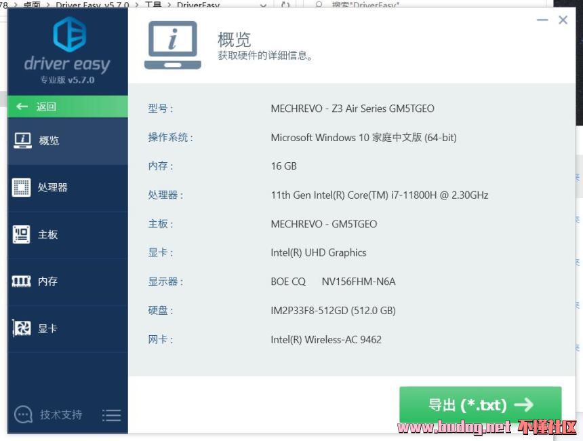
Task: Close the Driver Easy window
Action: point(563,20)
